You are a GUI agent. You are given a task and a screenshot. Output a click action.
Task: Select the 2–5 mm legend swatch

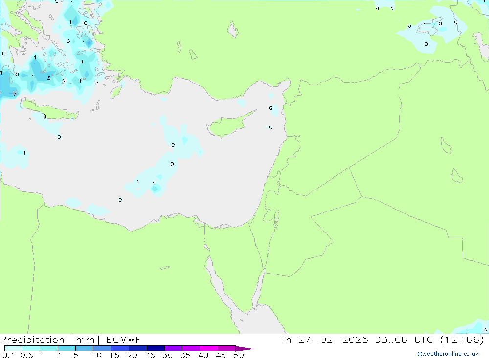tap(67, 348)
